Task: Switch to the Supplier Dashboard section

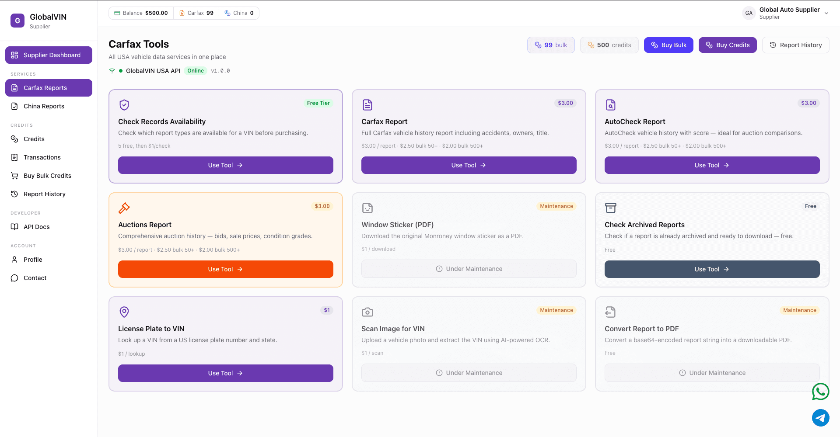Action: 49,55
